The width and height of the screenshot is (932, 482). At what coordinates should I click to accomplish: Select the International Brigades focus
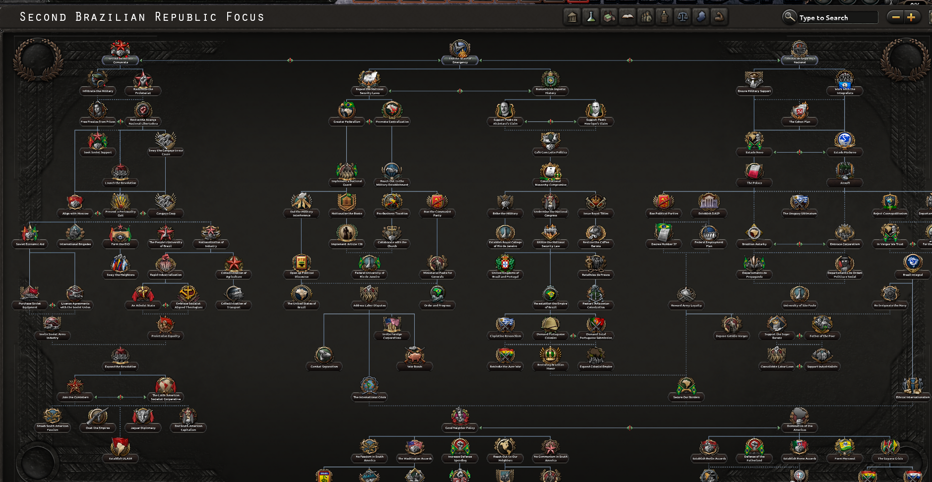pos(75,236)
